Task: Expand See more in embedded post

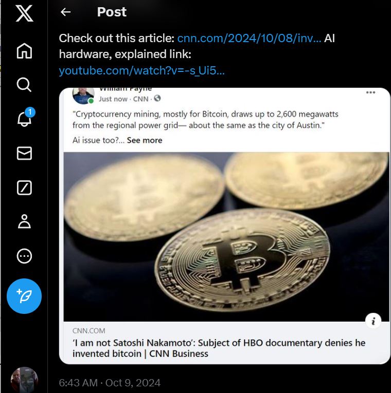Action: pyautogui.click(x=145, y=140)
